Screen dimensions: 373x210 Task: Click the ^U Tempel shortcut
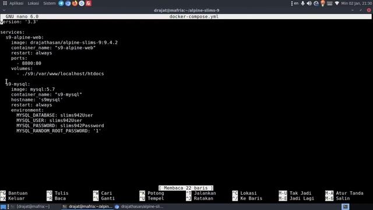(x=152, y=198)
